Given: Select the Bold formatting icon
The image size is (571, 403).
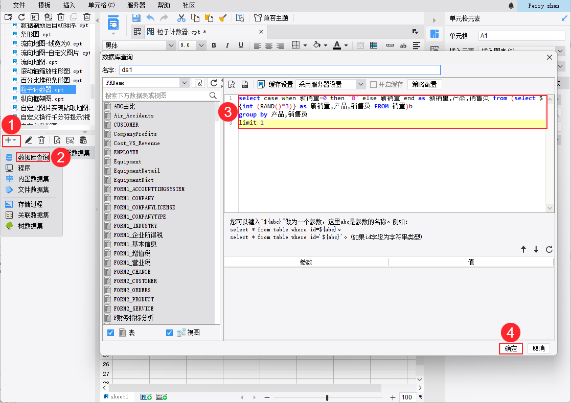Looking at the screenshot, I should point(214,45).
